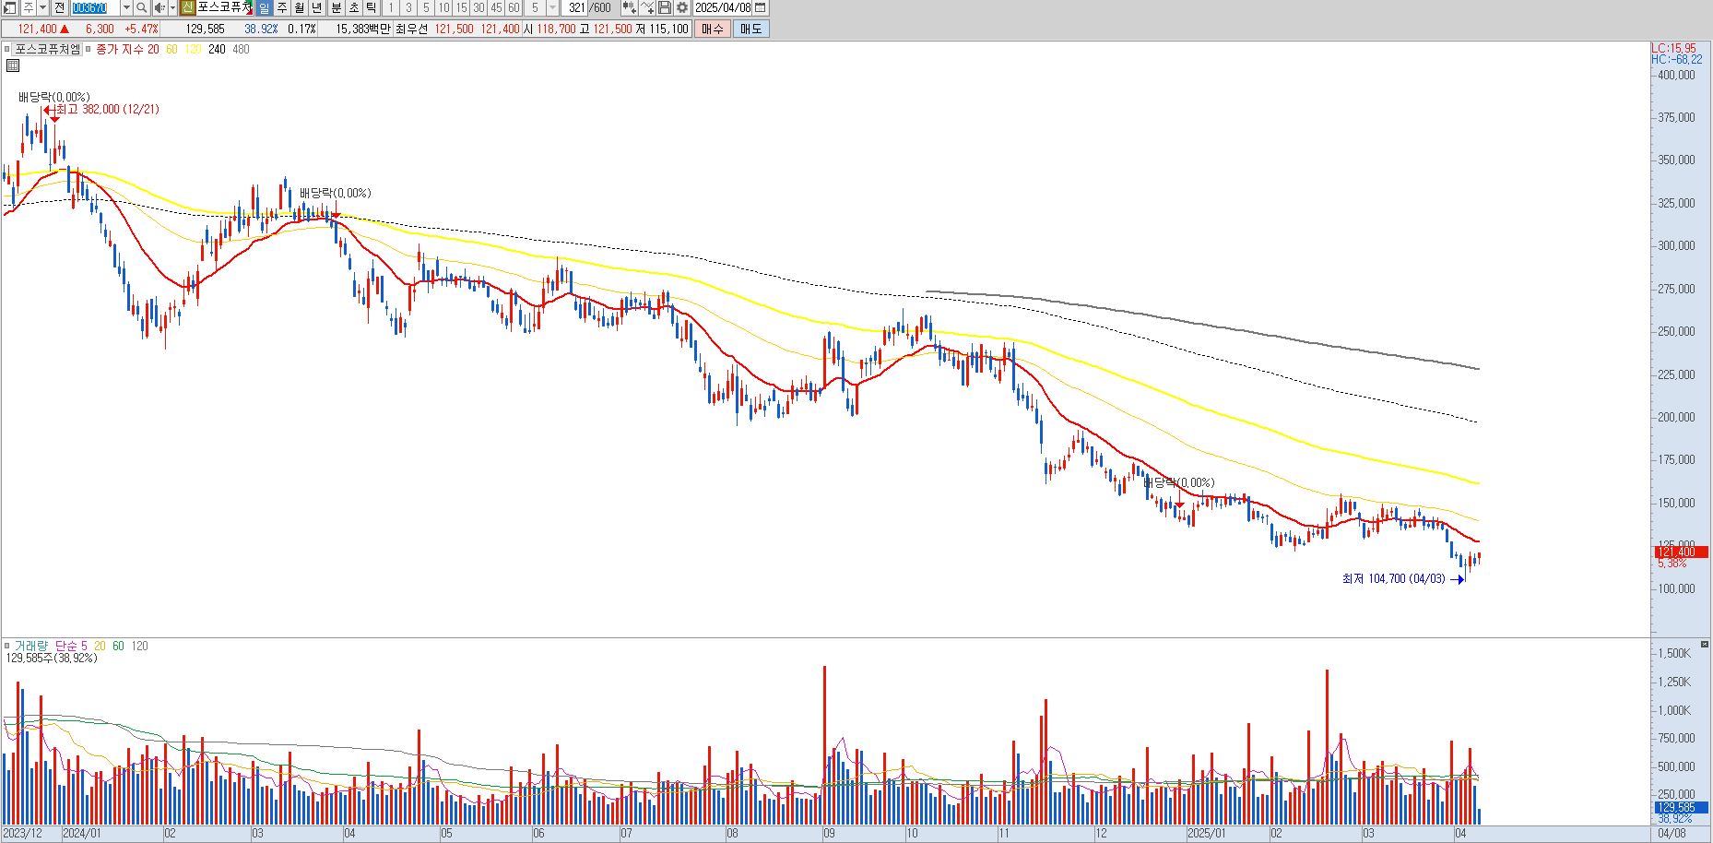Open the chart settings gear icon
The image size is (1713, 843).
682,7
